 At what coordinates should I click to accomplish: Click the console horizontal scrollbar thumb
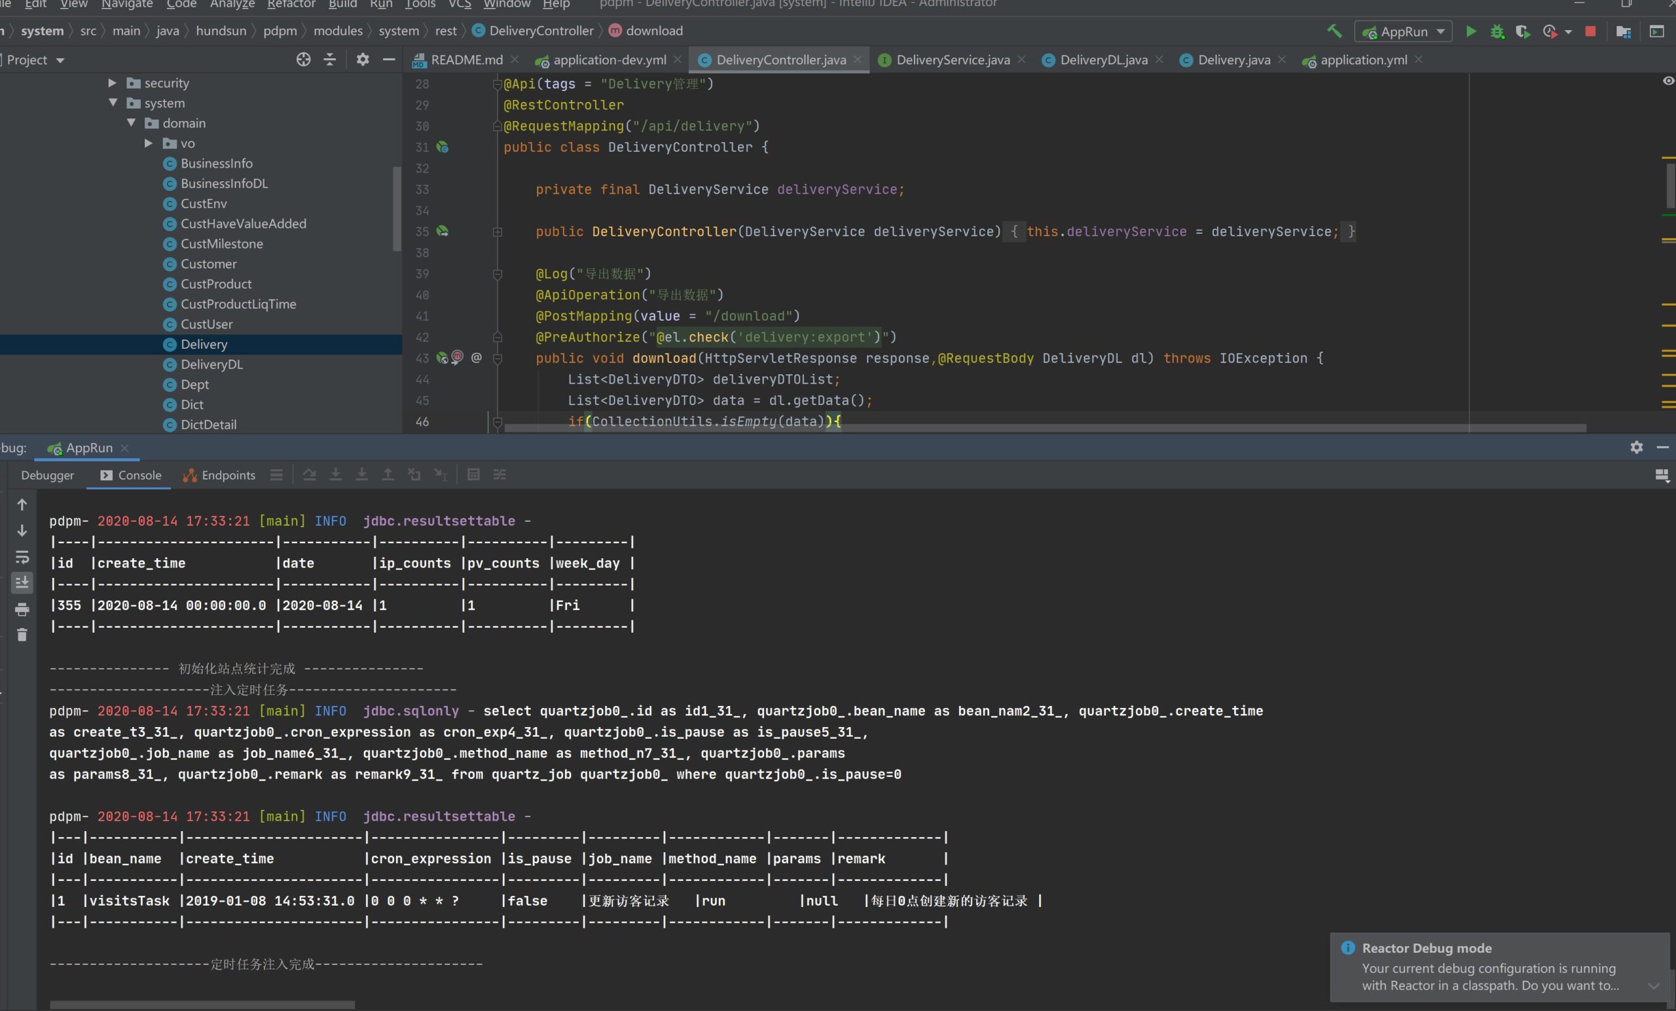[202, 1004]
